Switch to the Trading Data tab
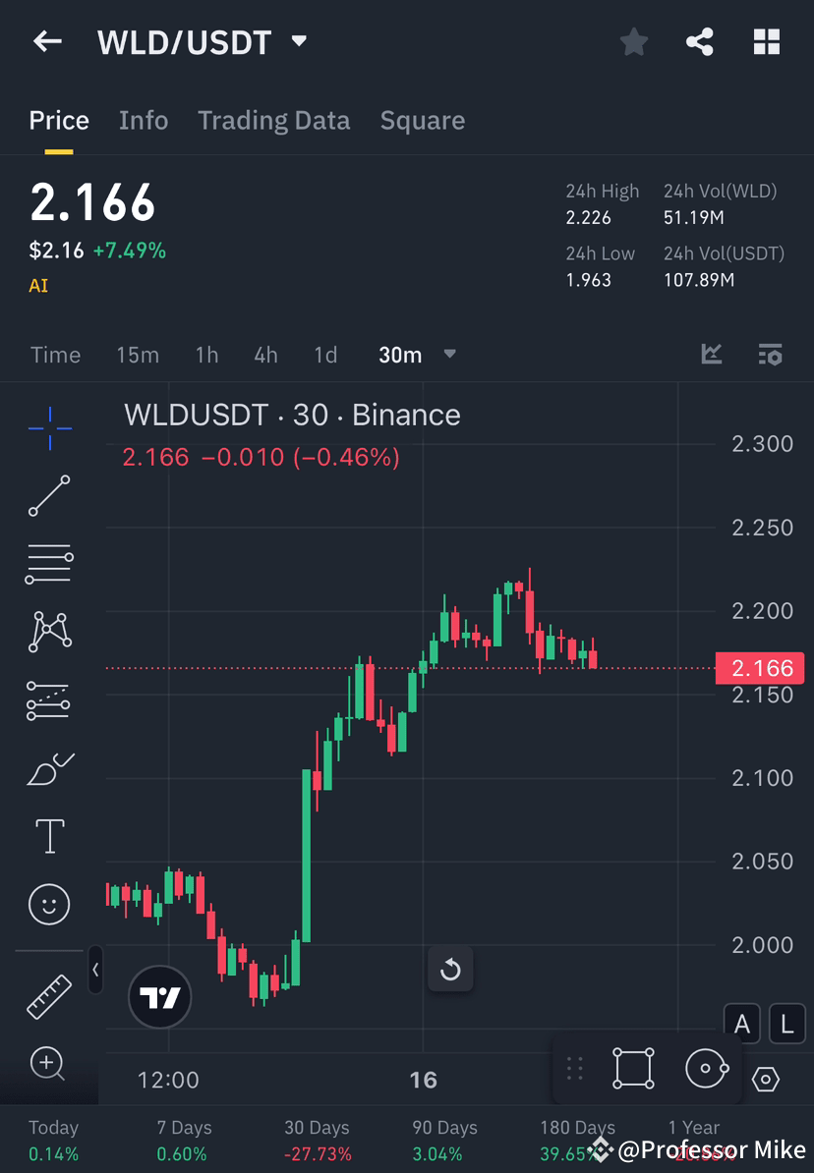The image size is (814, 1173). tap(273, 120)
